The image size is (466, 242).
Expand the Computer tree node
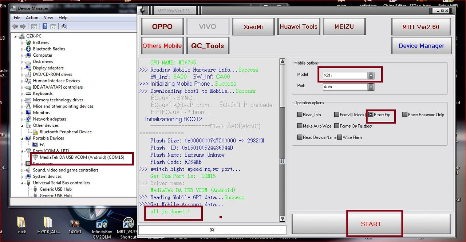(22, 56)
